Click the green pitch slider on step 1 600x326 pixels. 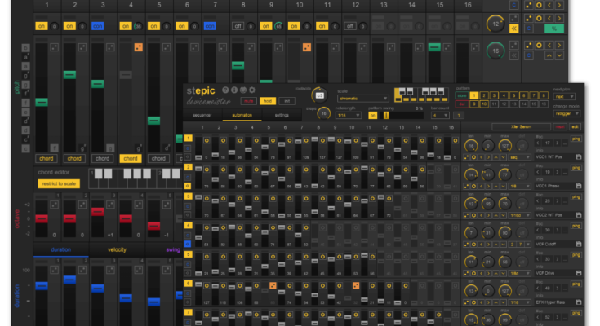point(41,102)
